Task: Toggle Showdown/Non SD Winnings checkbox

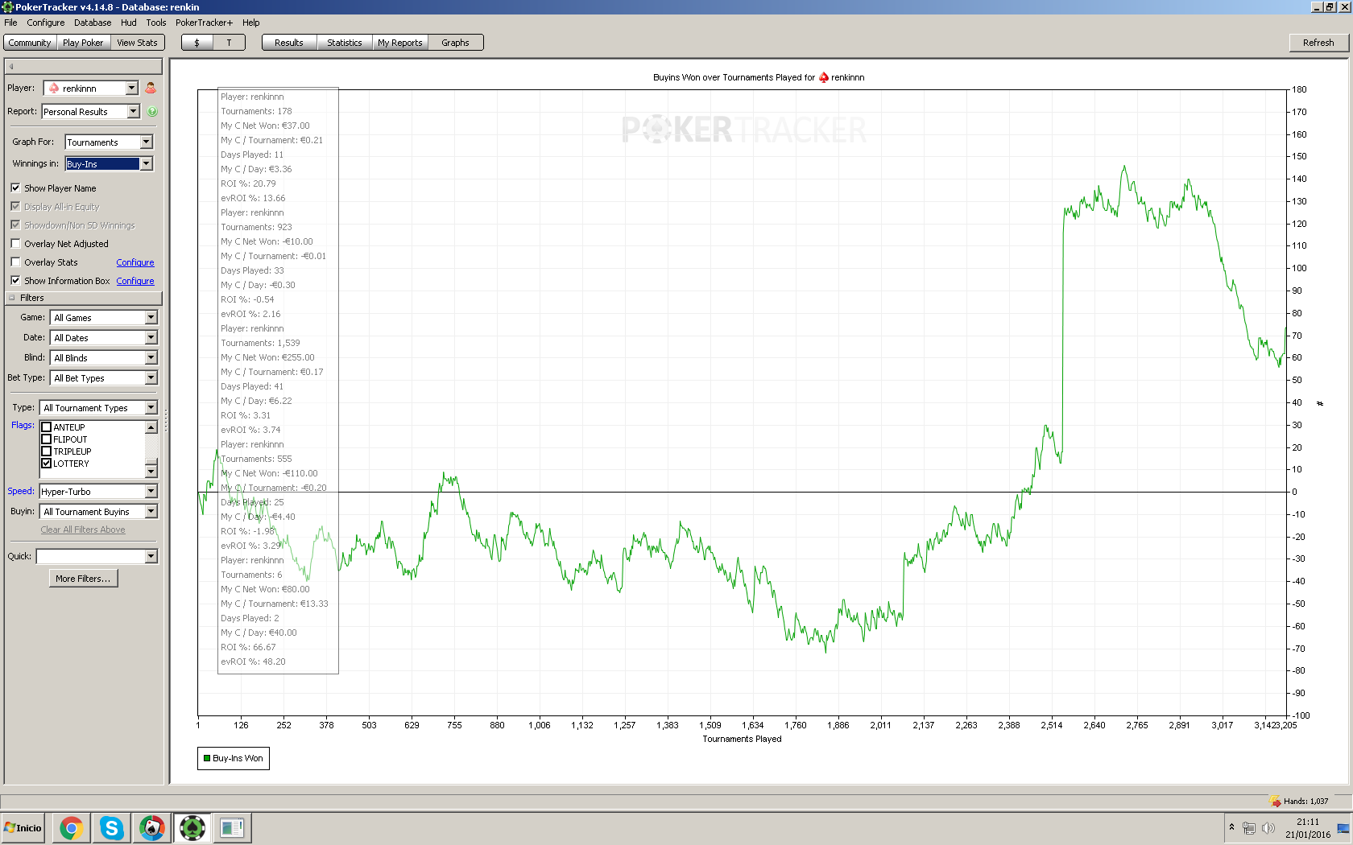Action: 15,225
